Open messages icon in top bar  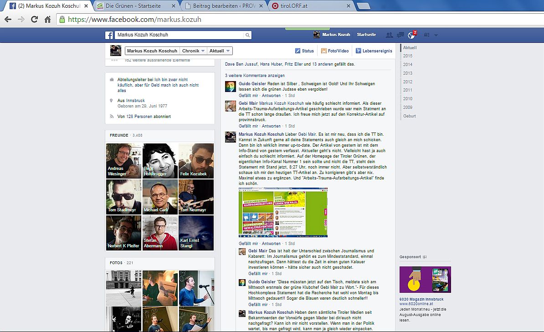400,35
